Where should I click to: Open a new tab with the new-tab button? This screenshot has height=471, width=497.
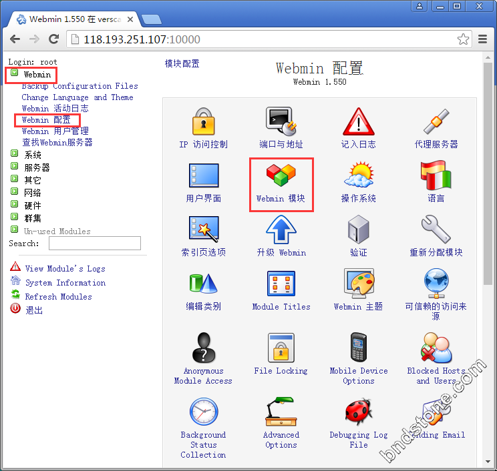pos(152,19)
